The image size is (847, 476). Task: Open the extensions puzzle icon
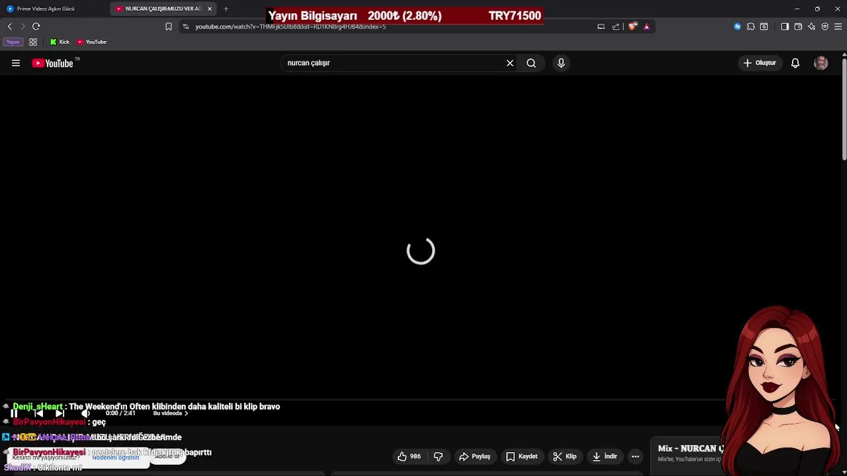[750, 26]
